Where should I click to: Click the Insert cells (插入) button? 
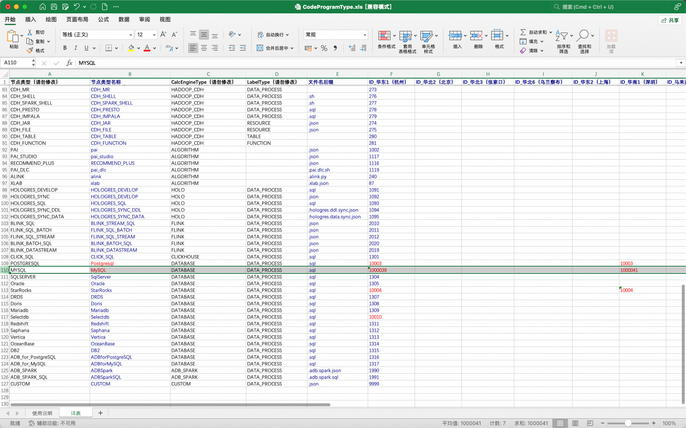click(457, 40)
